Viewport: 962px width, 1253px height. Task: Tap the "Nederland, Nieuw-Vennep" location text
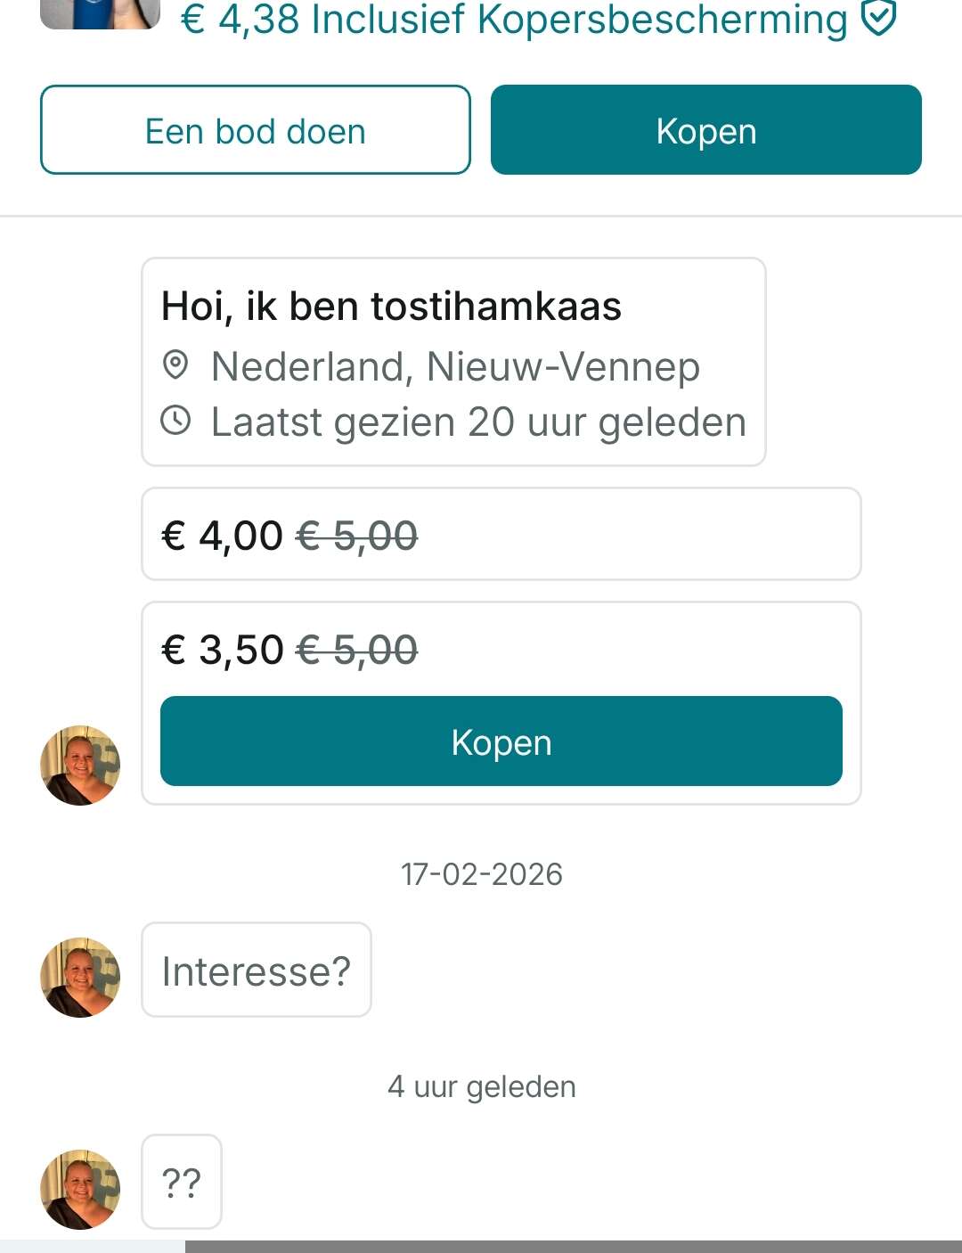(455, 366)
